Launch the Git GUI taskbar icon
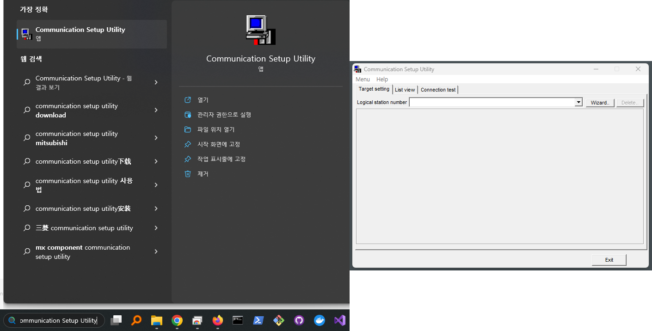The height and width of the screenshot is (331, 652). [x=278, y=320]
